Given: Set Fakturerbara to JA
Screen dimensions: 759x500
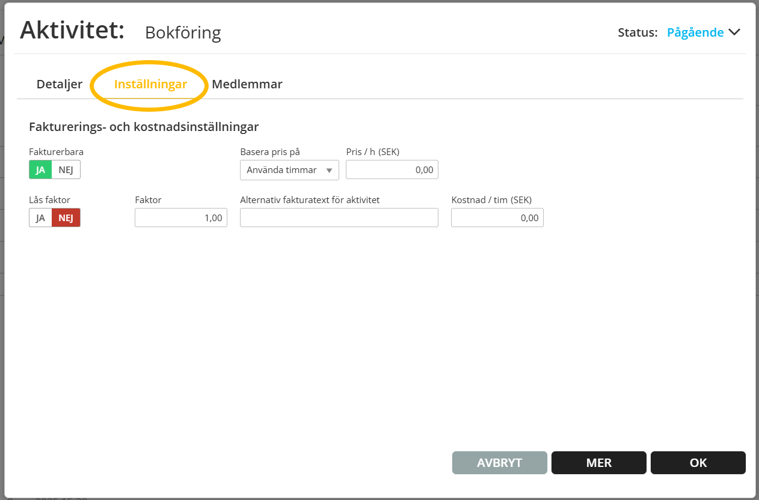Looking at the screenshot, I should (x=40, y=170).
